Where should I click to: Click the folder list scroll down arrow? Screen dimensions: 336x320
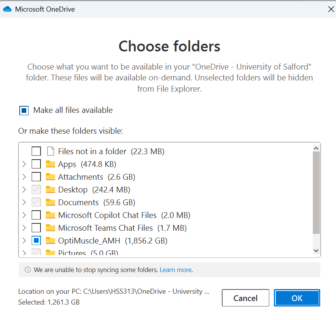316,251
